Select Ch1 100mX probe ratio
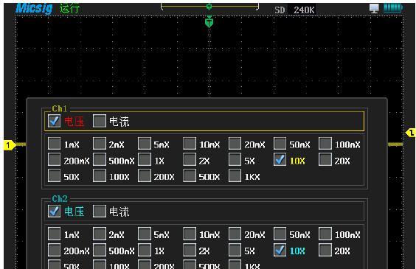Screen dimensions: 416x269 point(325,144)
